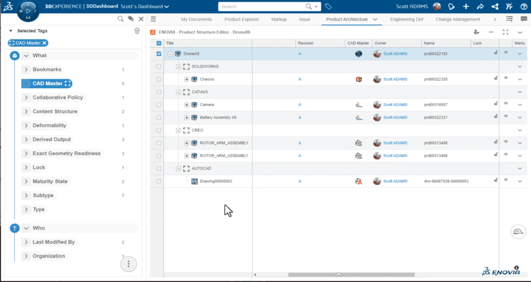The width and height of the screenshot is (531, 282).
Task: Click the user settings icon in widget header
Action: 477,32
